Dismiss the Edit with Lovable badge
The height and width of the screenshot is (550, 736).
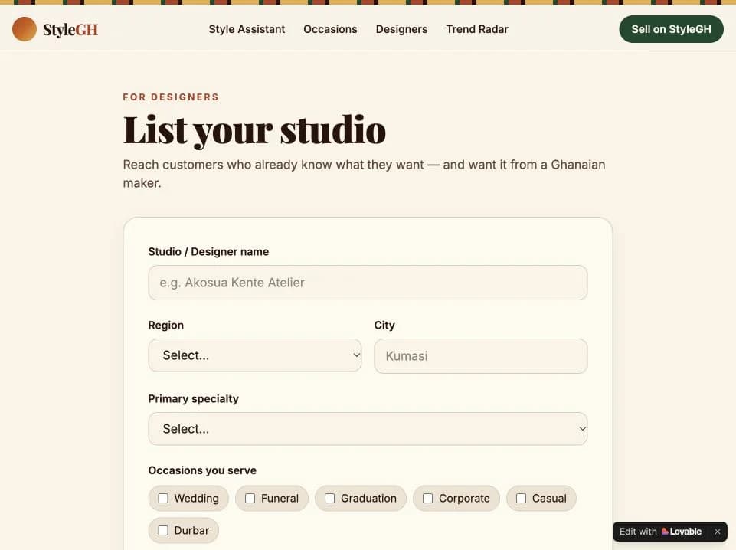click(717, 531)
